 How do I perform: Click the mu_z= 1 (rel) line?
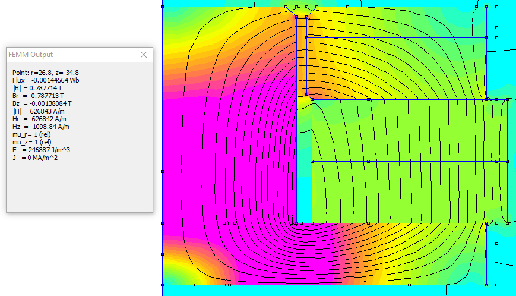click(31, 142)
